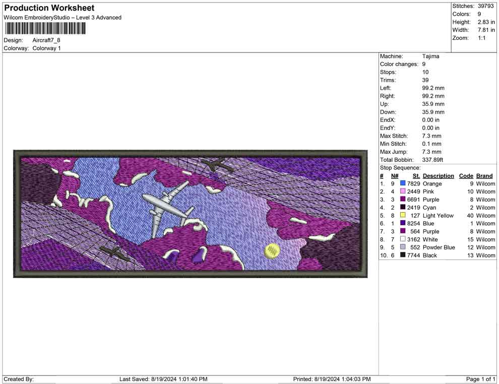Click the design name 'Aircraft7_8'
The height and width of the screenshot is (384, 499).
click(x=46, y=40)
